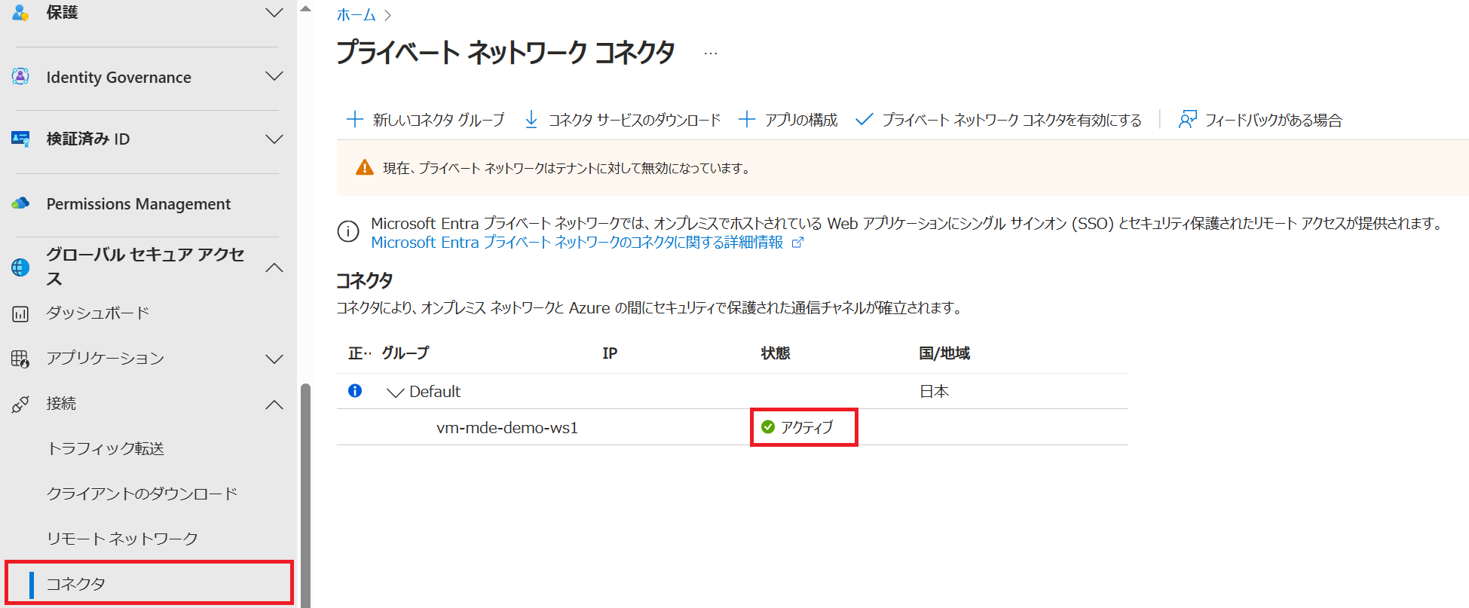The height and width of the screenshot is (608, 1469).
Task: Click the グローバル セキュア アクセス globe icon
Action: [20, 267]
